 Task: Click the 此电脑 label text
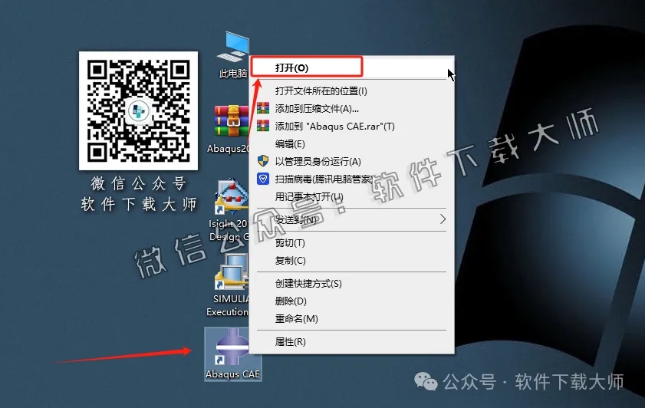pos(233,74)
